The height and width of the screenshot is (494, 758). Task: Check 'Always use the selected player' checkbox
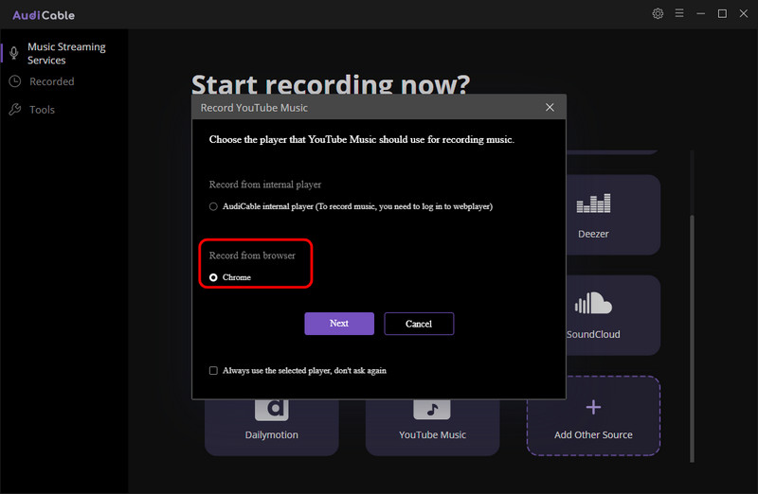click(213, 370)
